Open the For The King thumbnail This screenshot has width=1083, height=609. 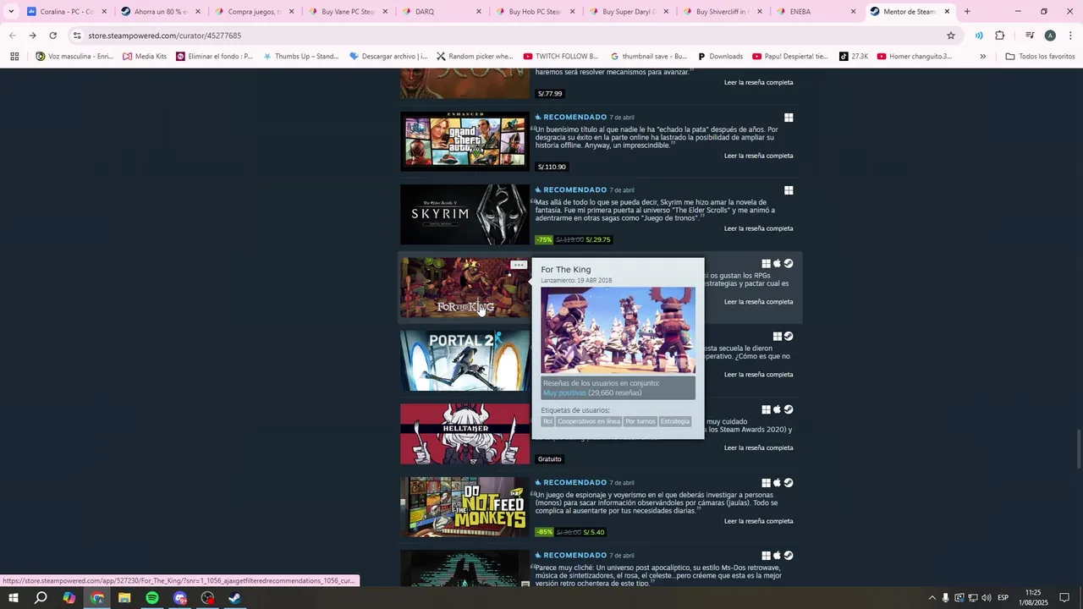(x=465, y=288)
